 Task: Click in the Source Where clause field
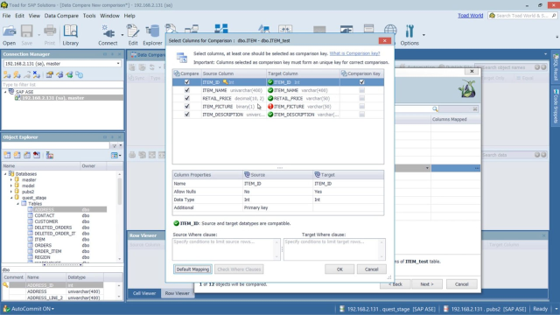(x=226, y=249)
